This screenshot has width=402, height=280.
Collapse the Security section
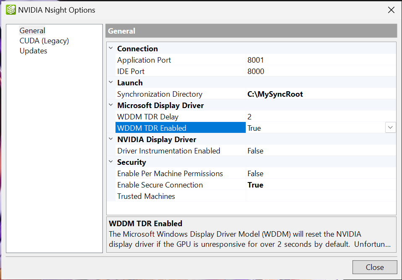(x=111, y=162)
